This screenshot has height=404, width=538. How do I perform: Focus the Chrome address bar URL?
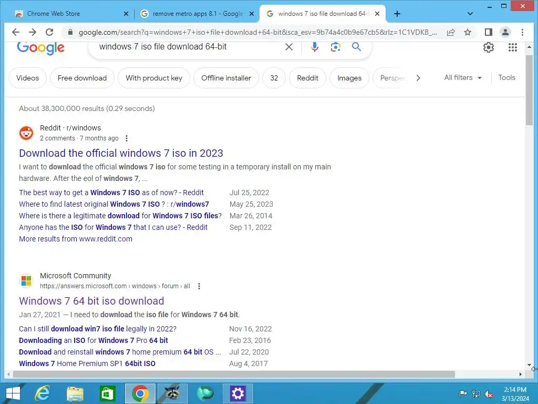(257, 32)
